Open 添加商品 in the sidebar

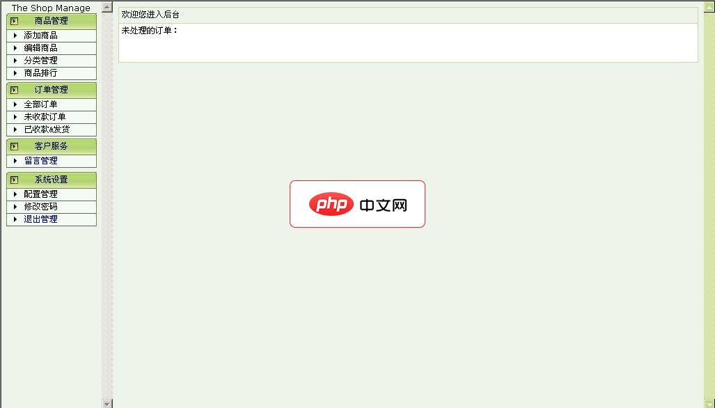tap(40, 36)
